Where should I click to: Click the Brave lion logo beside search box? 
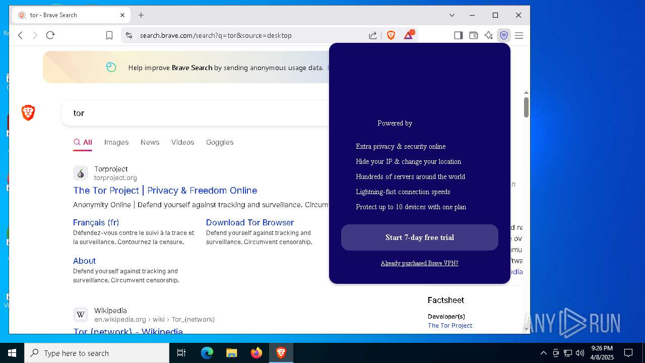pyautogui.click(x=28, y=112)
